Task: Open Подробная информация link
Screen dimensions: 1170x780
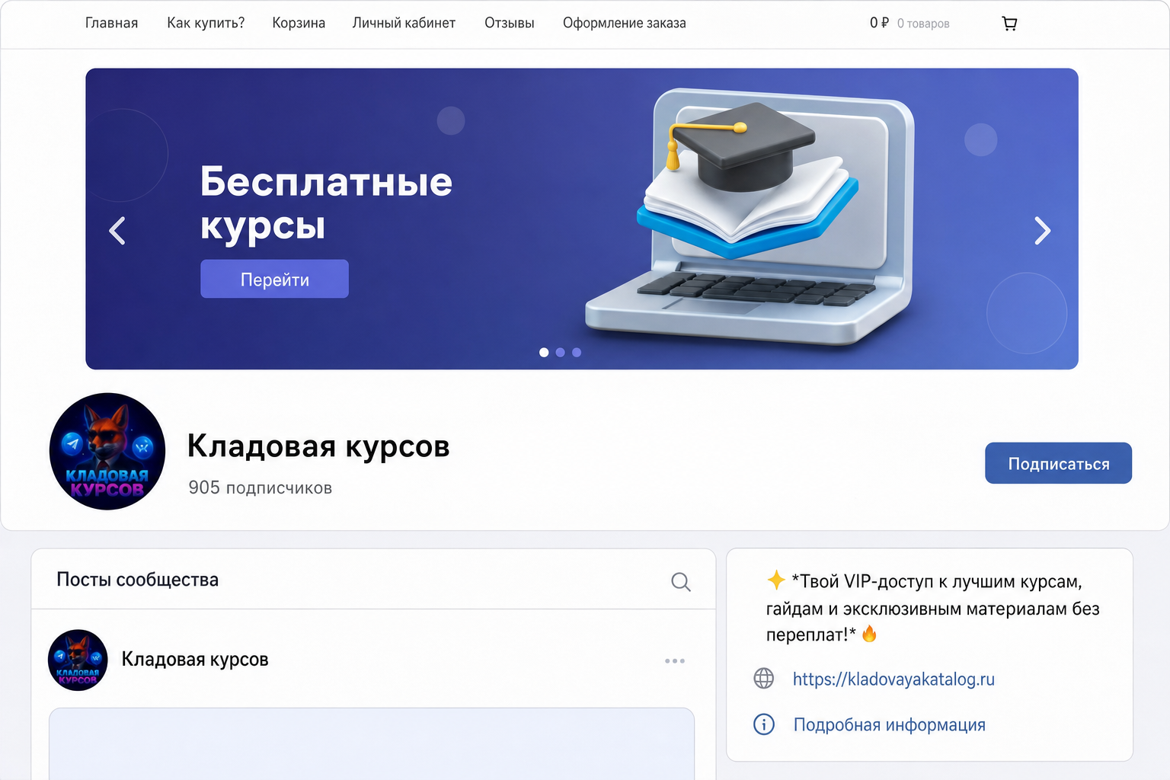Action: pyautogui.click(x=890, y=724)
